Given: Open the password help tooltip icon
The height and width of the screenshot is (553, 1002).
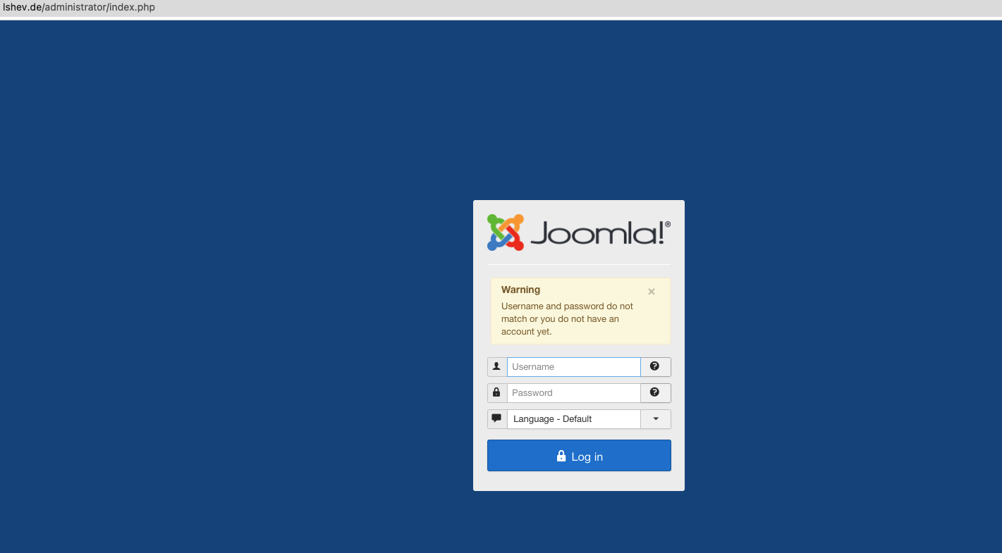Looking at the screenshot, I should [x=655, y=392].
